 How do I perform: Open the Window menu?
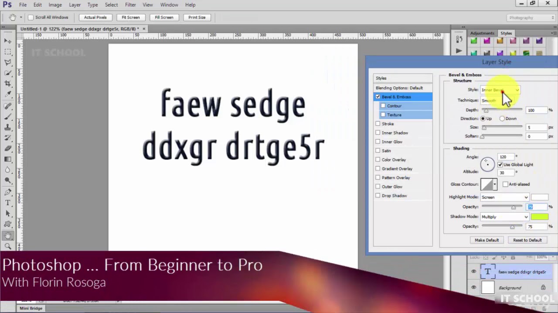[x=169, y=5]
